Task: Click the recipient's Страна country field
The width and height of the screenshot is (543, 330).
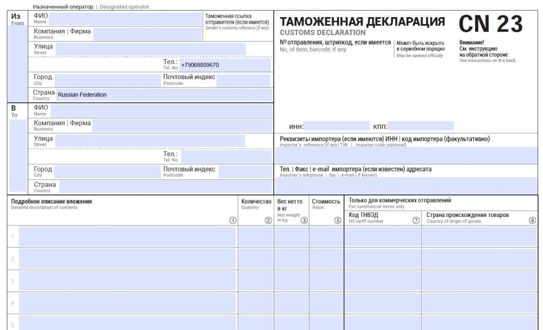Action: pos(165,187)
